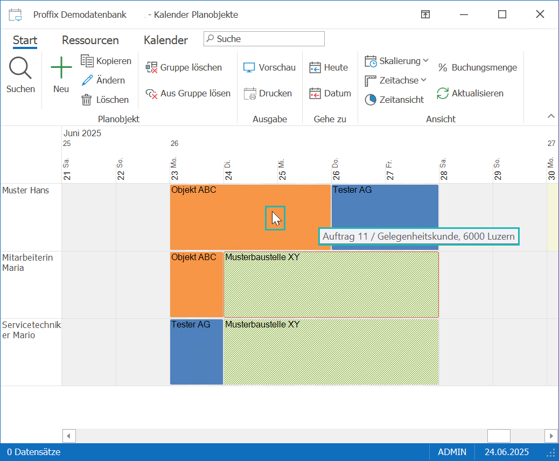
Task: Select Mitarbeiterin Maria's Objekt ABC block
Action: 197,284
